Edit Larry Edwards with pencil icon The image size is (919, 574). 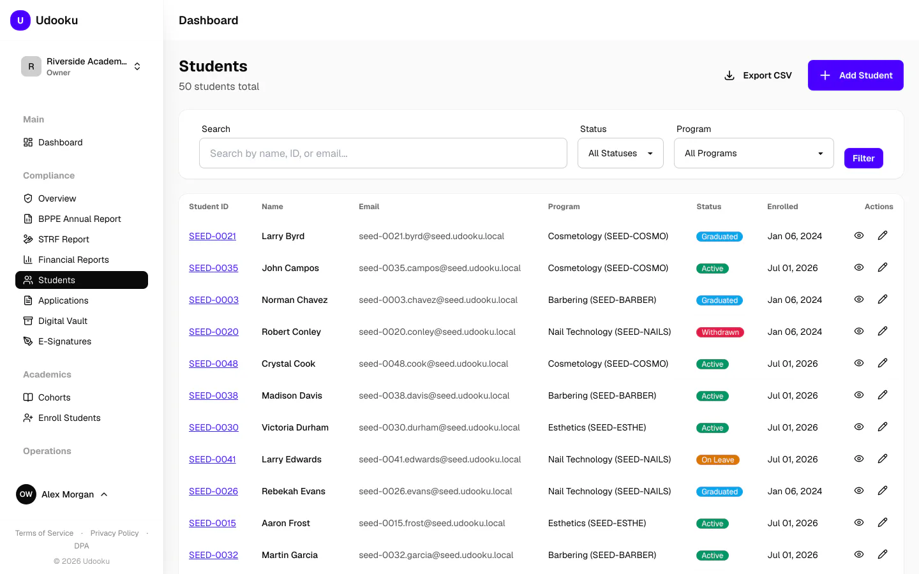[883, 459]
